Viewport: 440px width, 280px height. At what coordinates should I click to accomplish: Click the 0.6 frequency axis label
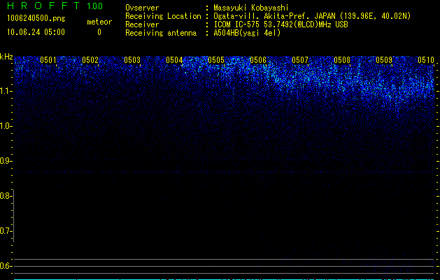[6, 266]
